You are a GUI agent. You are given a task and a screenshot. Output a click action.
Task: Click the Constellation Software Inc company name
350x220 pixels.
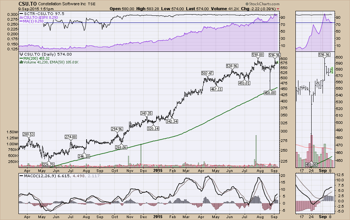point(62,4)
